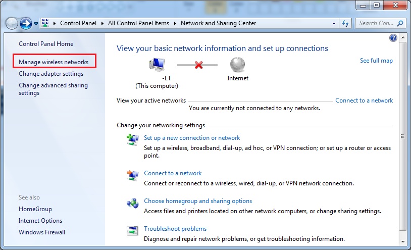
Task: Select All Control Panel Items breadcrumb
Action: click(x=138, y=23)
